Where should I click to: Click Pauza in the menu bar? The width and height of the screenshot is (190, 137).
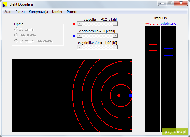click(x=20, y=12)
